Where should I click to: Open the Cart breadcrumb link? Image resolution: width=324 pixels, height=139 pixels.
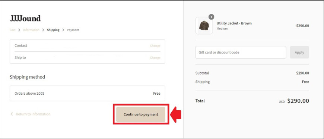13,30
